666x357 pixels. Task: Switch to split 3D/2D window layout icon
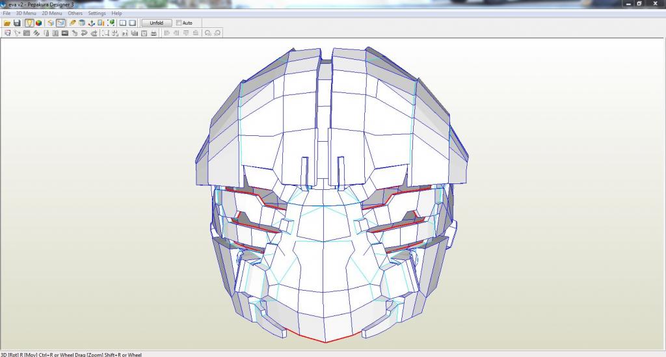[123, 23]
